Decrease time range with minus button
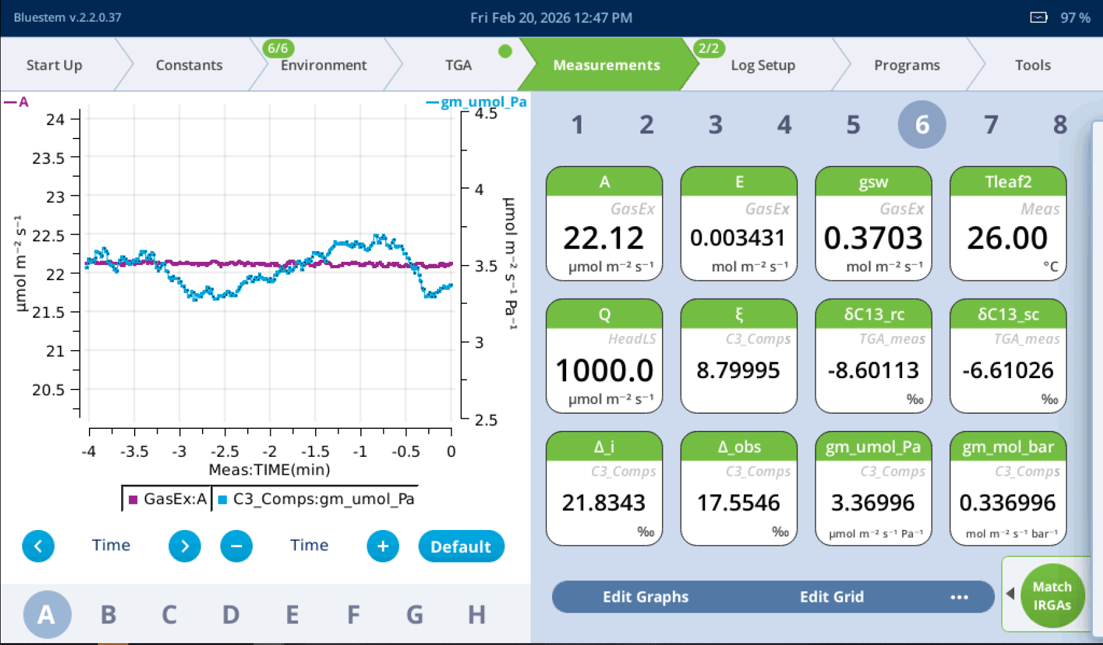 tap(236, 546)
